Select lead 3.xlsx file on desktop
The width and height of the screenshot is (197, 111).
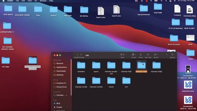(x=101, y=11)
